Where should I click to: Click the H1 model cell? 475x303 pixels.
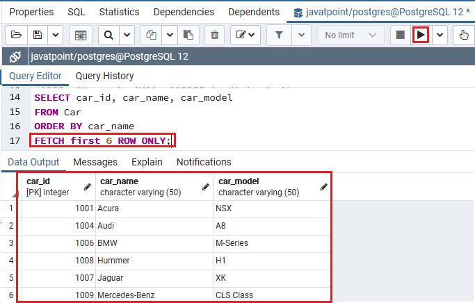[x=272, y=261]
